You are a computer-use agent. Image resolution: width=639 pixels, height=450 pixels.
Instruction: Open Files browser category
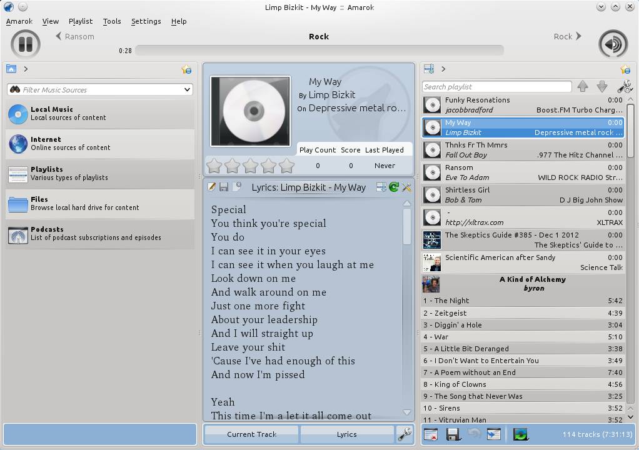pos(100,204)
